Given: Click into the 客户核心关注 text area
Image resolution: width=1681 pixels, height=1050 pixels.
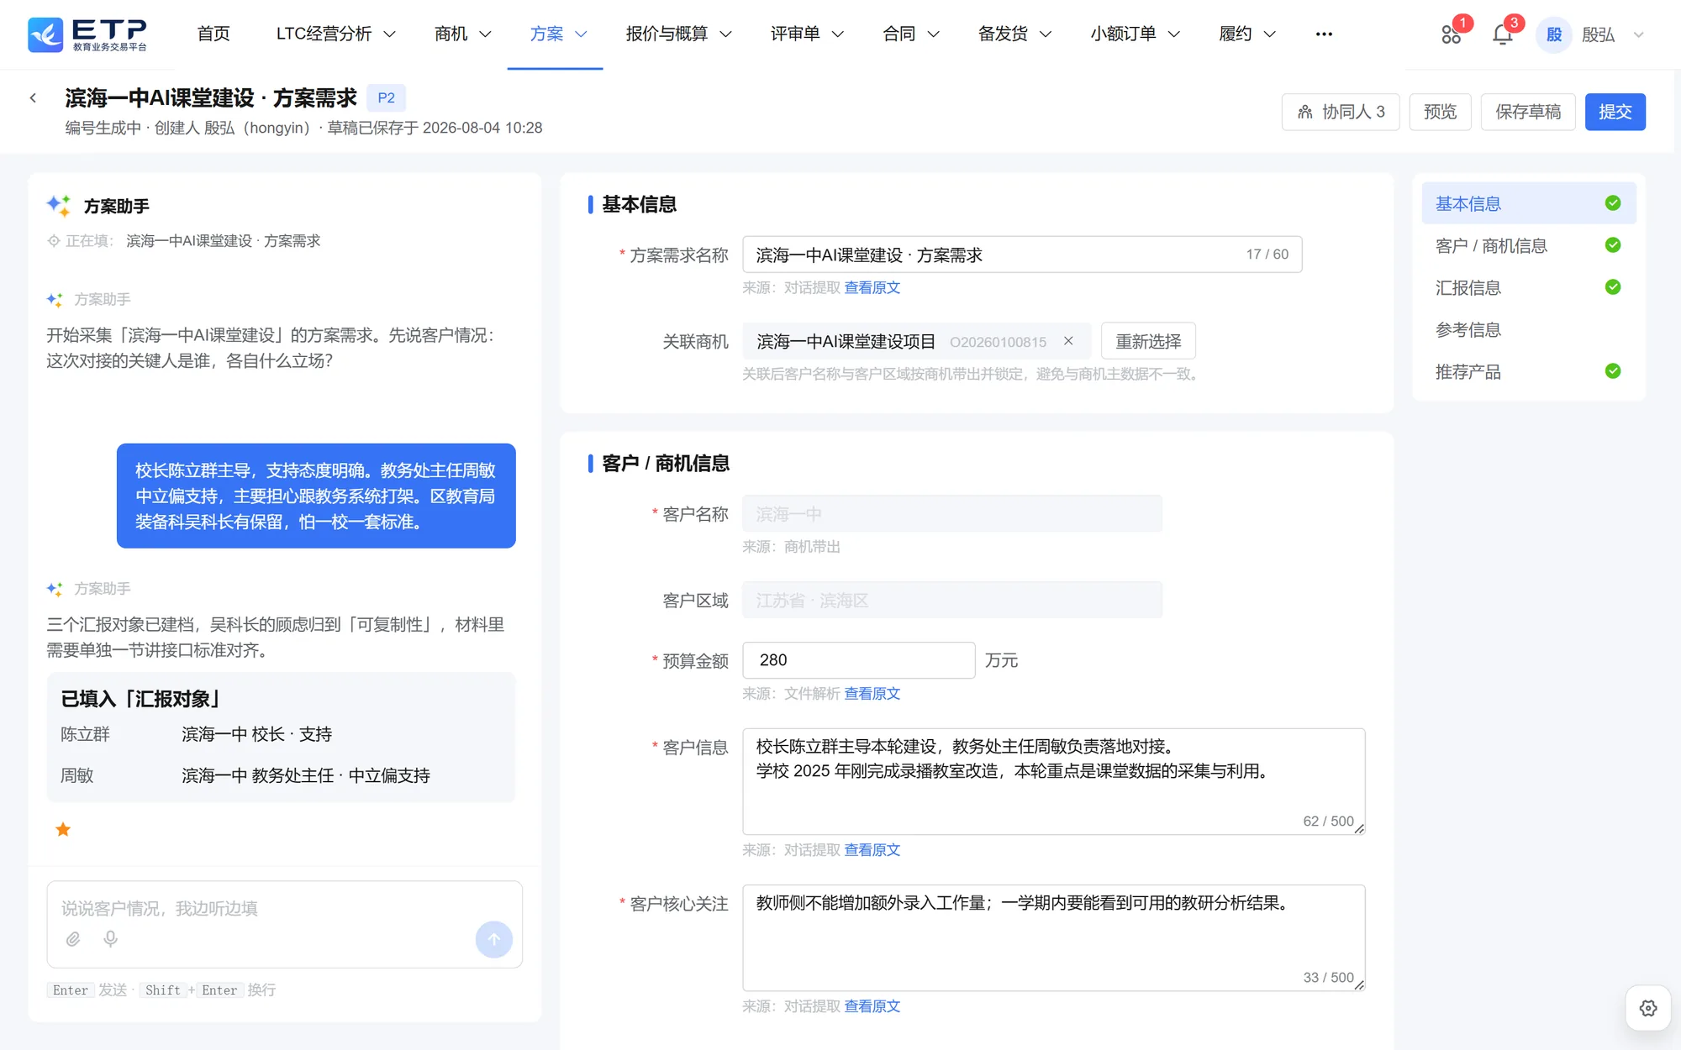Looking at the screenshot, I should tap(1053, 937).
